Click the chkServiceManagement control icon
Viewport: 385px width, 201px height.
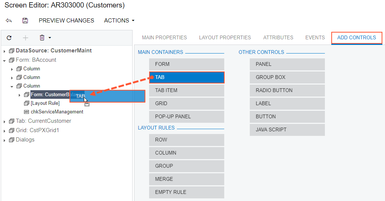pyautogui.click(x=26, y=112)
